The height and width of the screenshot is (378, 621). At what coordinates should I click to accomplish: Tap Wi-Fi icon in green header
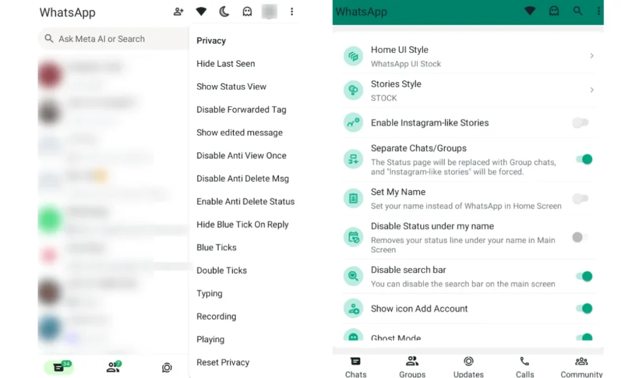(x=530, y=11)
